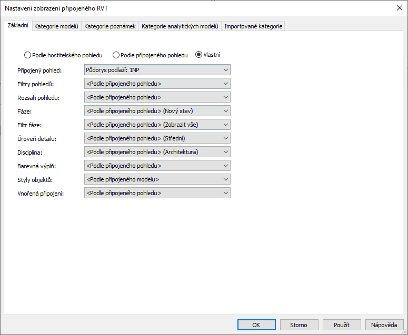
Task: Open the Barevná výplň dropdown
Action: click(x=157, y=166)
